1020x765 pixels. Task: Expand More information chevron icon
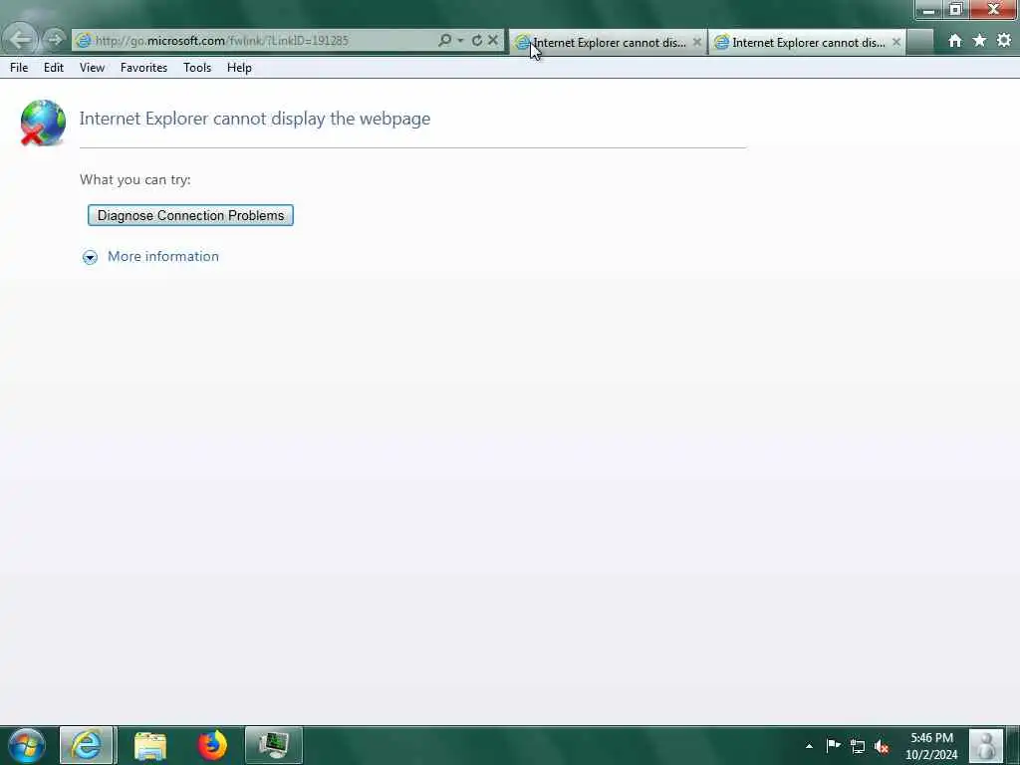coord(90,258)
